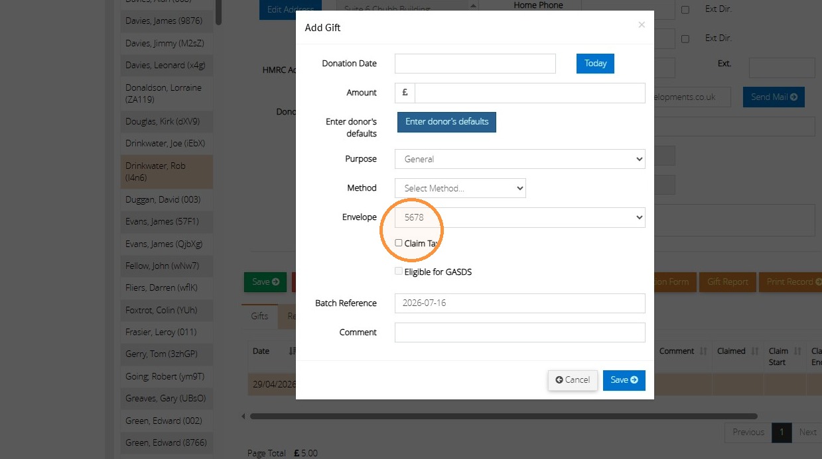The height and width of the screenshot is (459, 822).
Task: Select donor Donaldson, Lorraine (ZA119)
Action: pyautogui.click(x=167, y=93)
